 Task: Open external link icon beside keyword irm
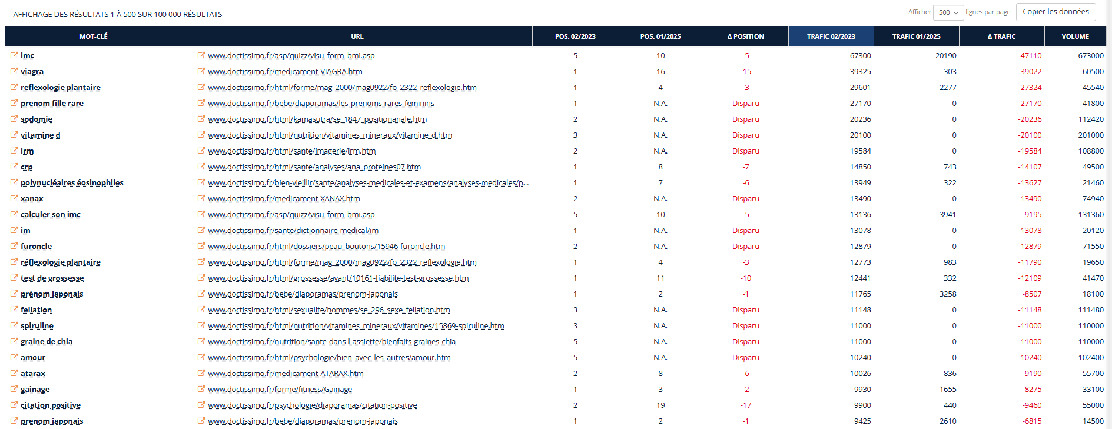pos(14,151)
